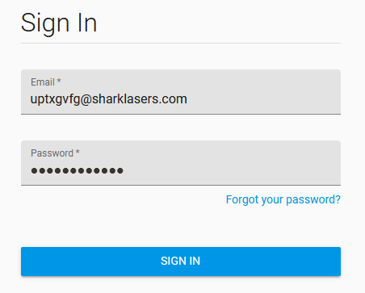The height and width of the screenshot is (293, 365).
Task: Click the uptxgvfg@sharklasers.com email text
Action: pos(108,99)
